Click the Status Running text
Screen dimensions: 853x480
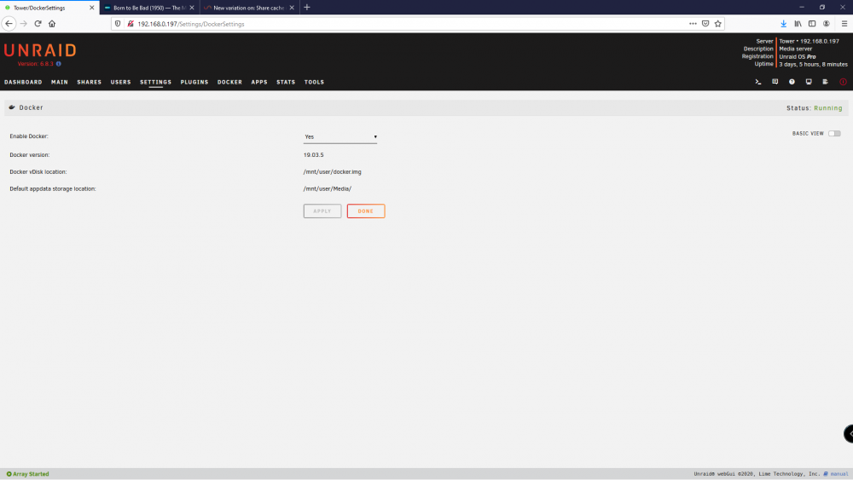[815, 108]
